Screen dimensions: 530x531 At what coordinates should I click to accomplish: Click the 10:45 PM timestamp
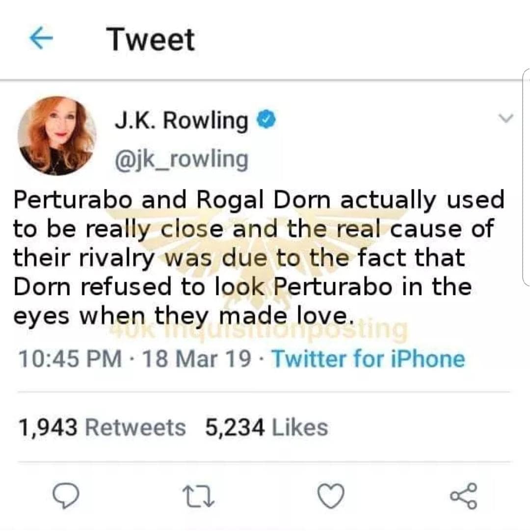[70, 359]
